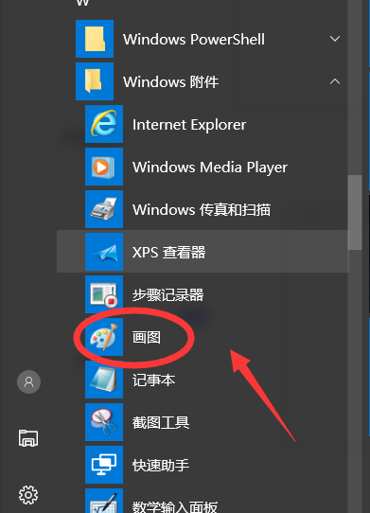Open the user account icon
This screenshot has width=370, height=513.
coord(28,381)
